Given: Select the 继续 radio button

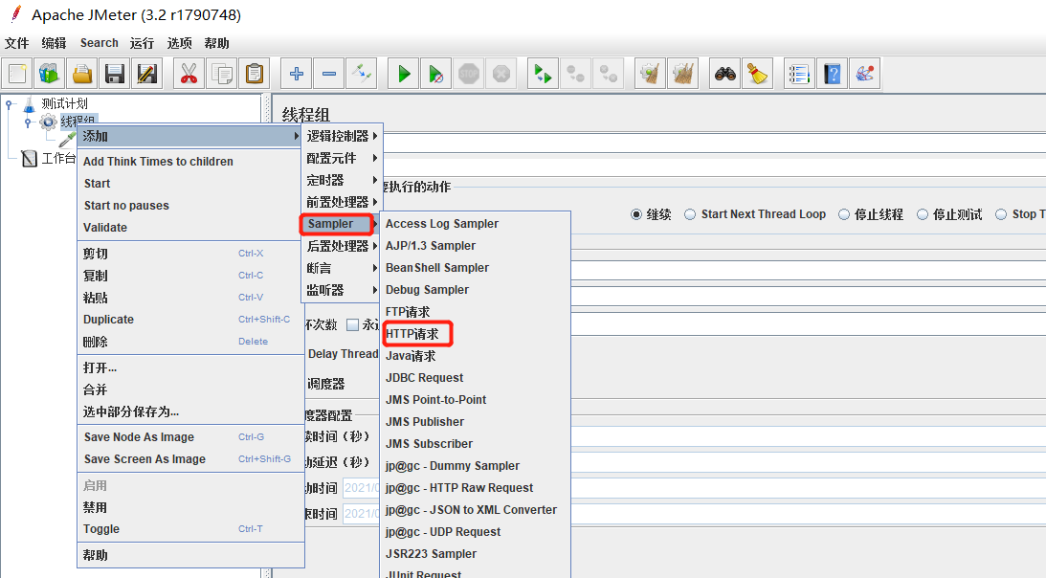Looking at the screenshot, I should [x=635, y=214].
